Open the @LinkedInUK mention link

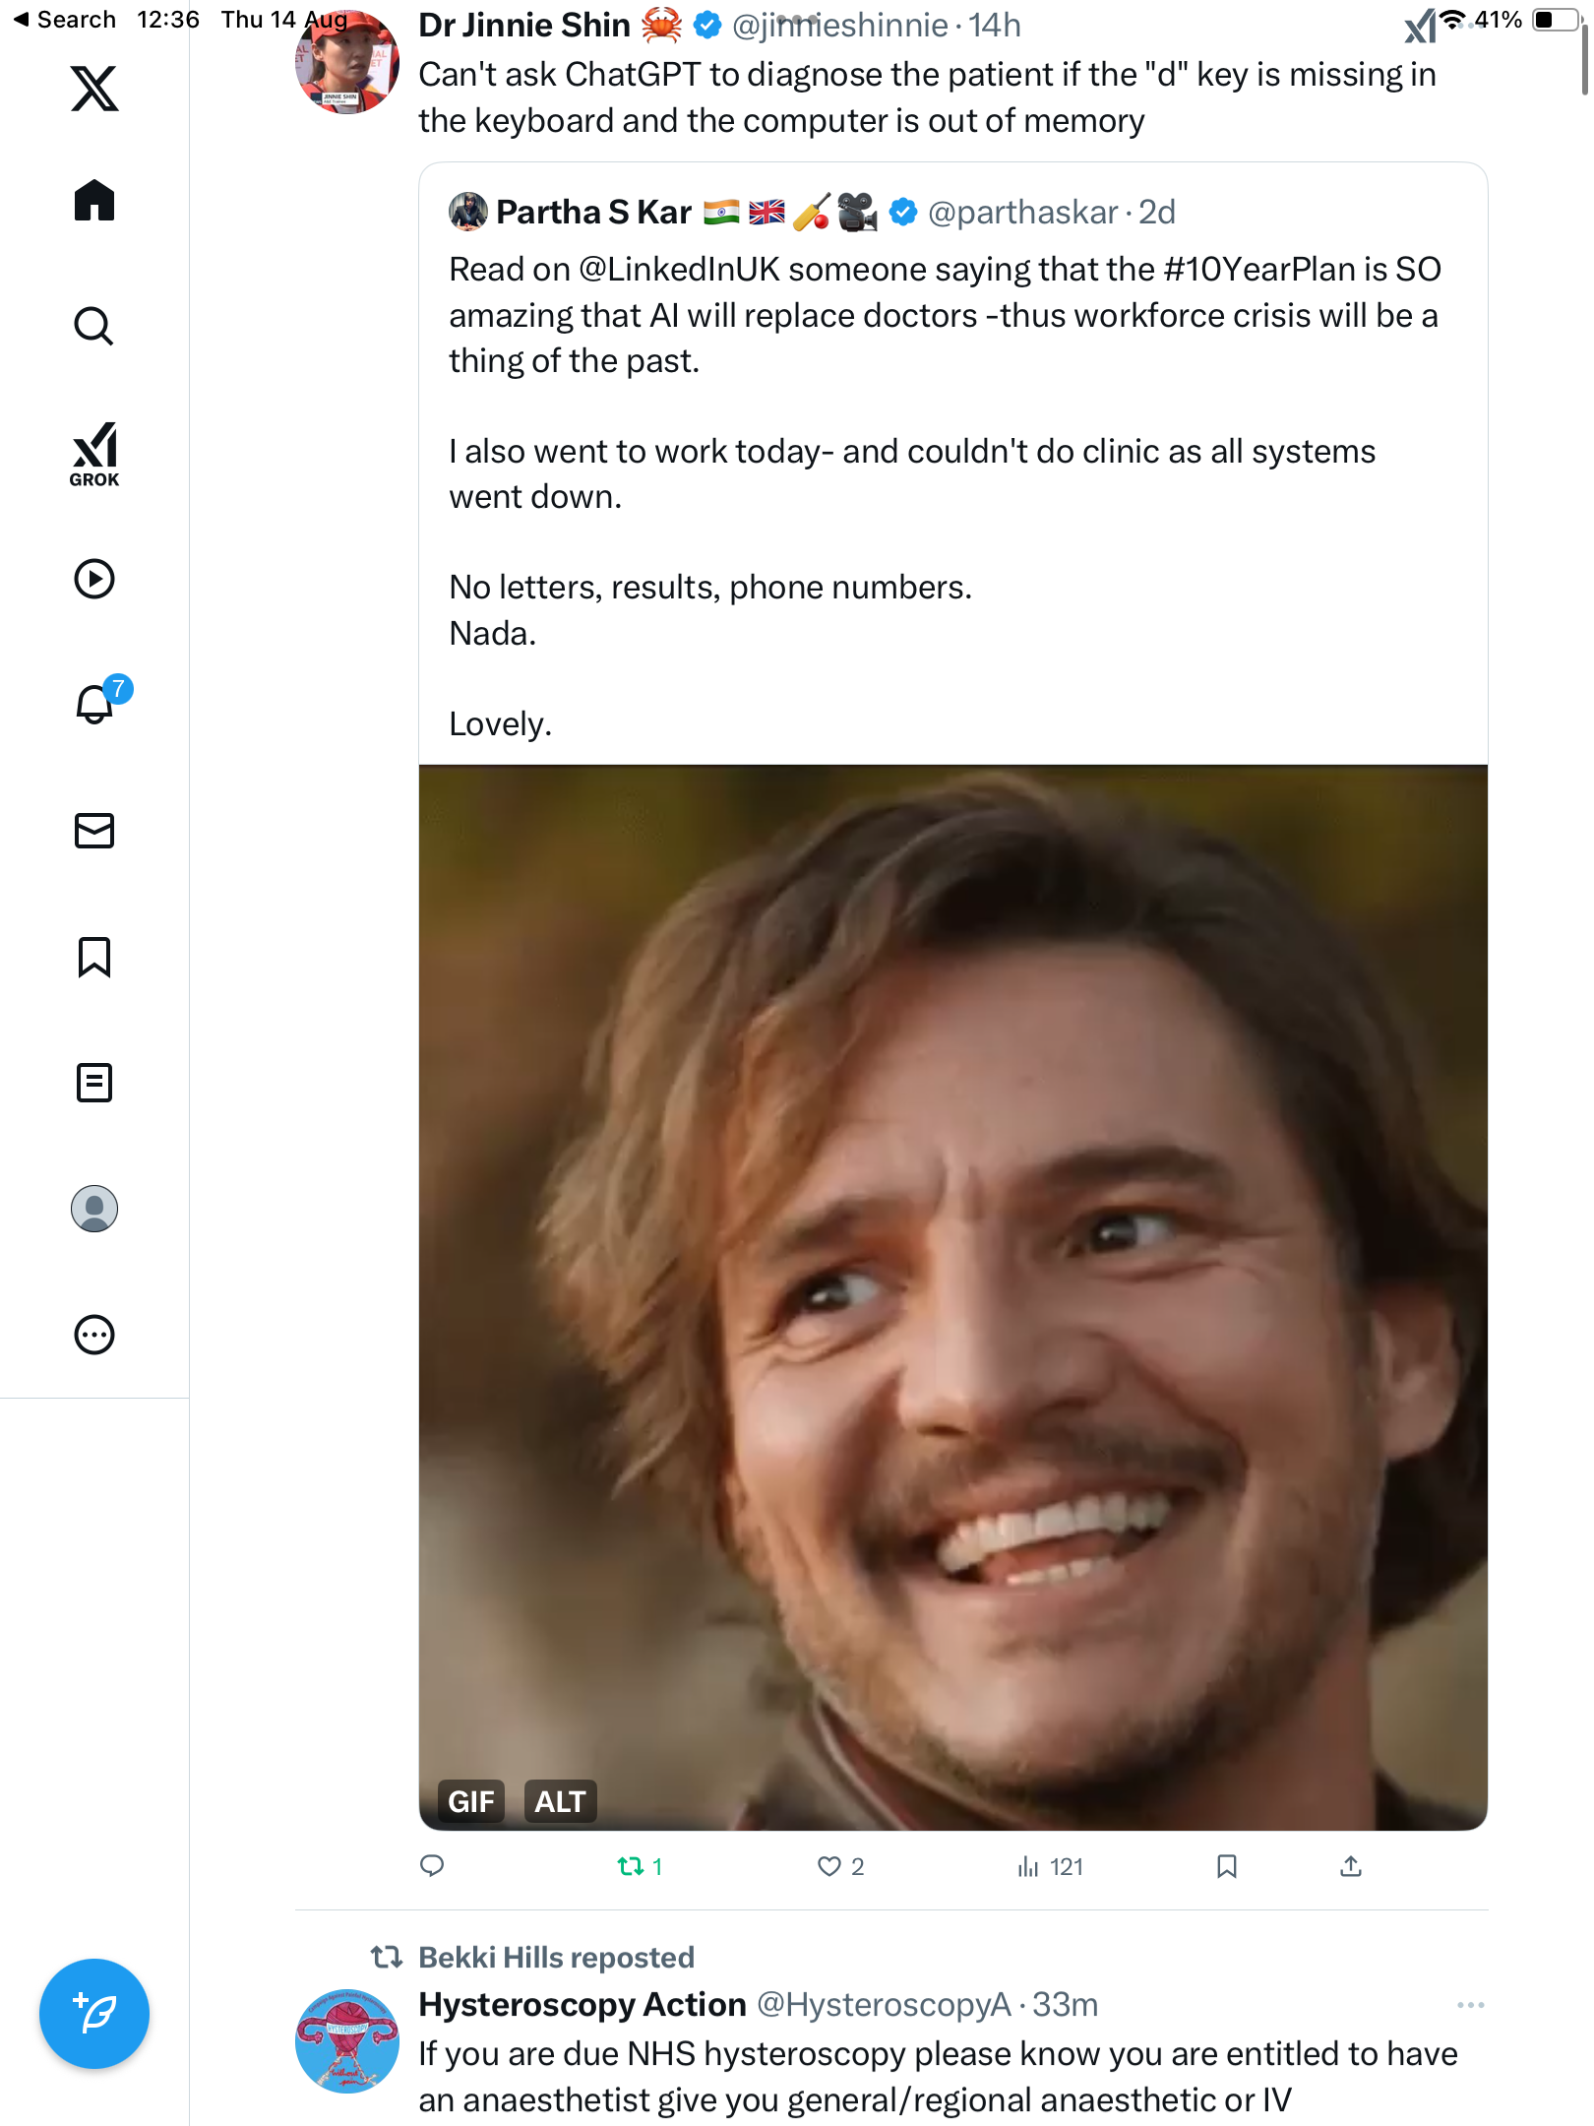pos(679,269)
